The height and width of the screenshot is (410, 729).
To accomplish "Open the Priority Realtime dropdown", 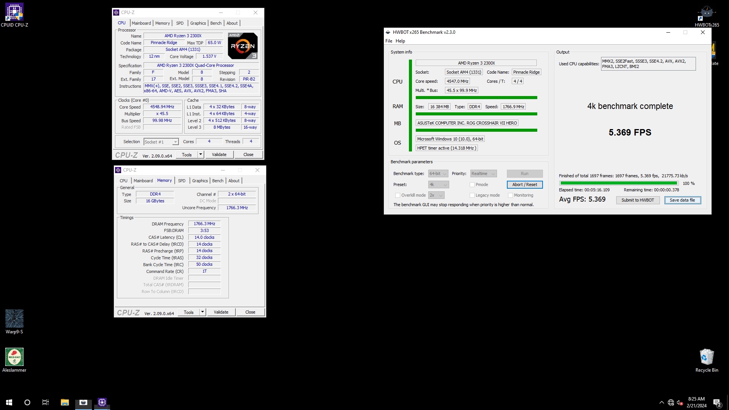I will coord(483,174).
